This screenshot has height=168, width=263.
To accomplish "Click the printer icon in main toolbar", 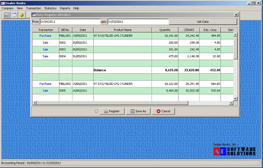I will 7,15.
